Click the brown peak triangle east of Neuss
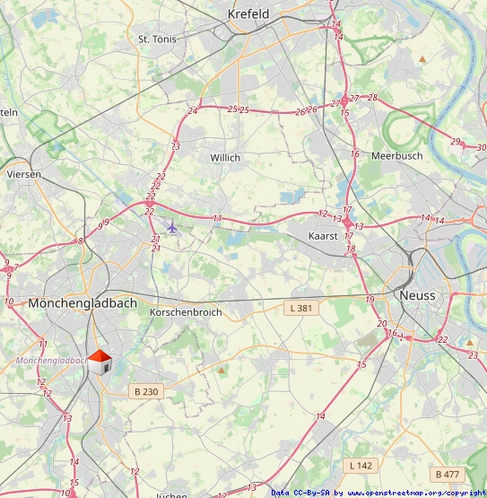The image size is (487, 498). (470, 343)
